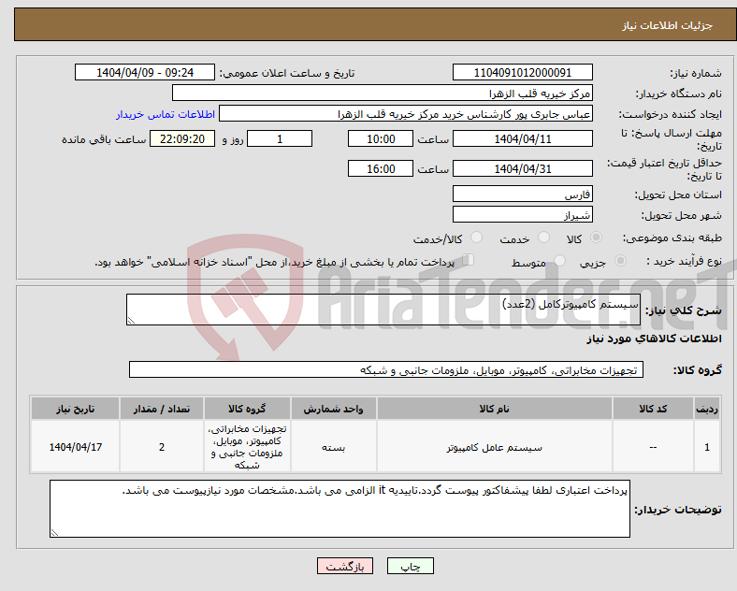Viewport: 737px width, 591px height.
Task: Click the گروه کالا table column header
Action: [247, 409]
